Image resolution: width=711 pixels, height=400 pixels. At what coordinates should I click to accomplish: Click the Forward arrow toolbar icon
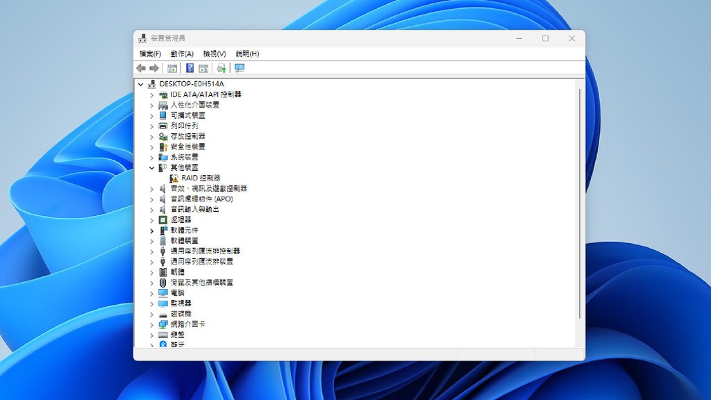tap(154, 68)
